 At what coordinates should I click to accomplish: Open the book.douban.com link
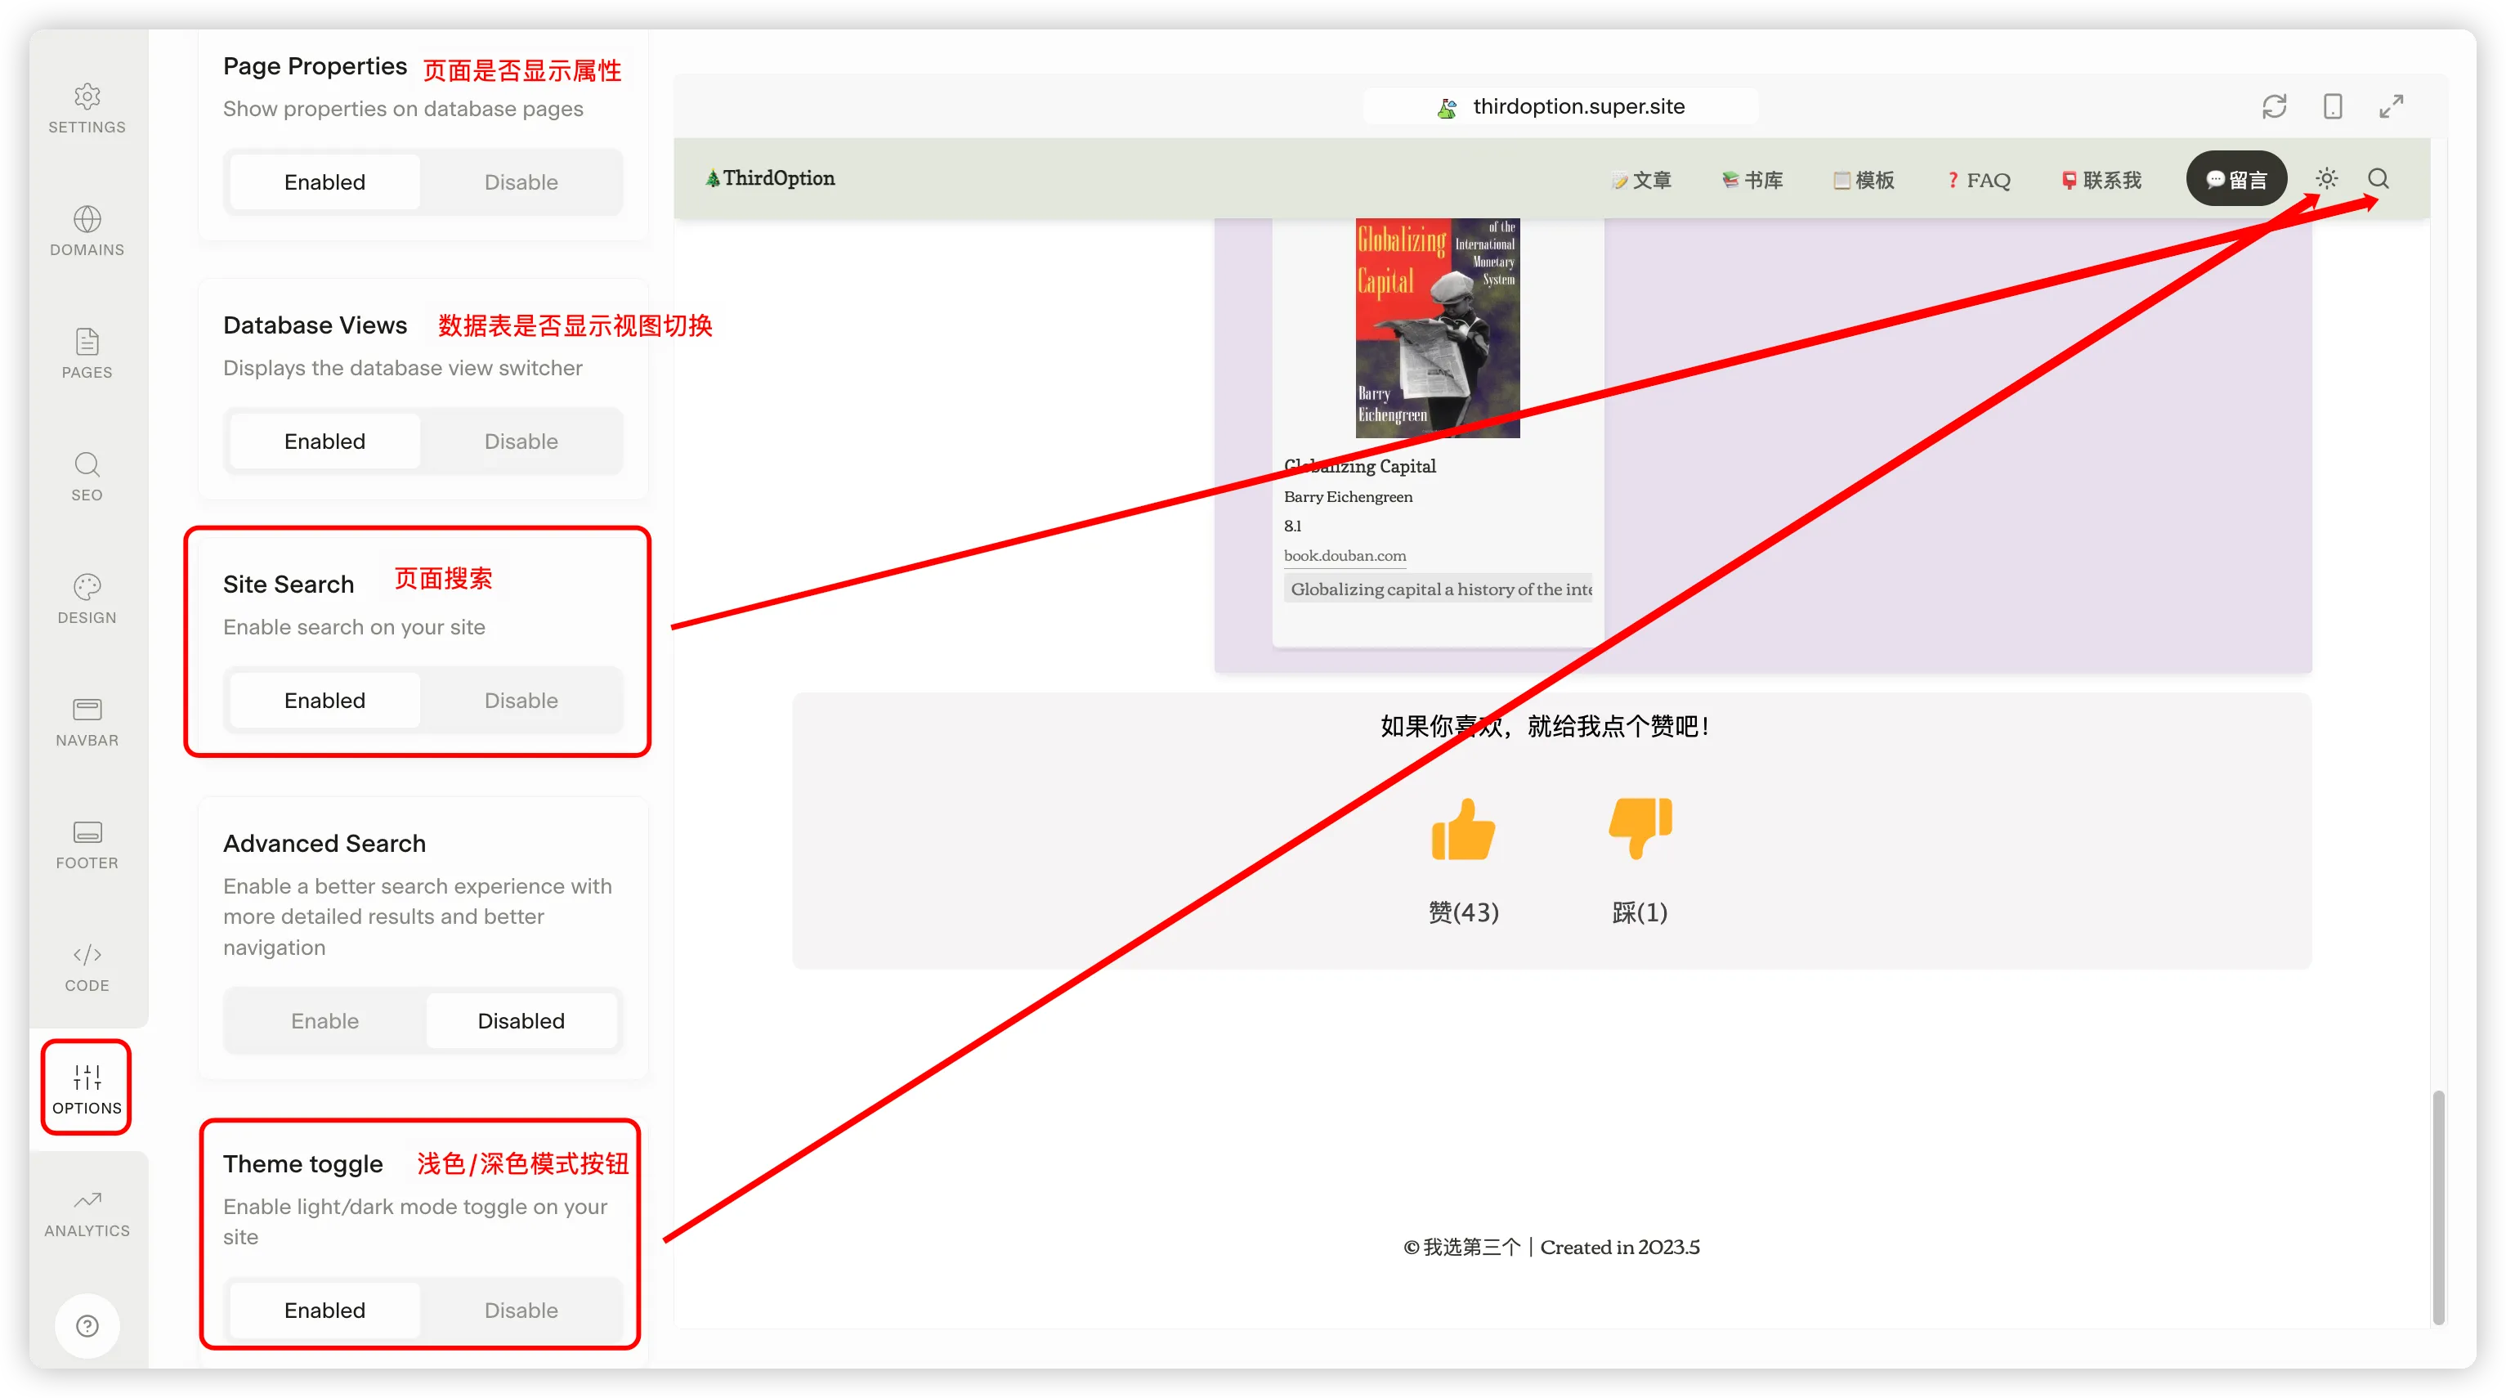click(1345, 555)
